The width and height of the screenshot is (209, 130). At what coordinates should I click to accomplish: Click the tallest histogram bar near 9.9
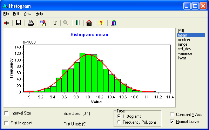point(82,72)
